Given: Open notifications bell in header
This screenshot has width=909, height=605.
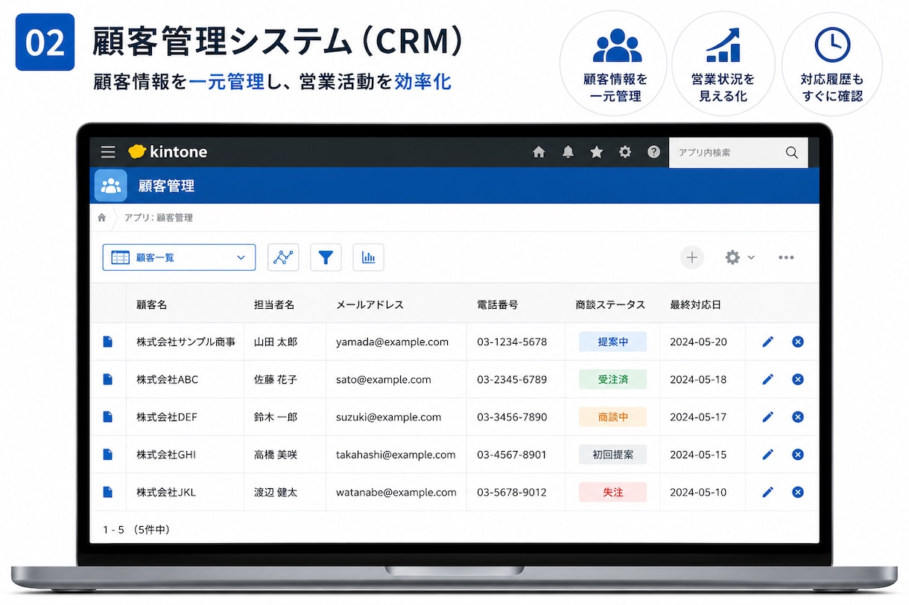Looking at the screenshot, I should pyautogui.click(x=568, y=152).
